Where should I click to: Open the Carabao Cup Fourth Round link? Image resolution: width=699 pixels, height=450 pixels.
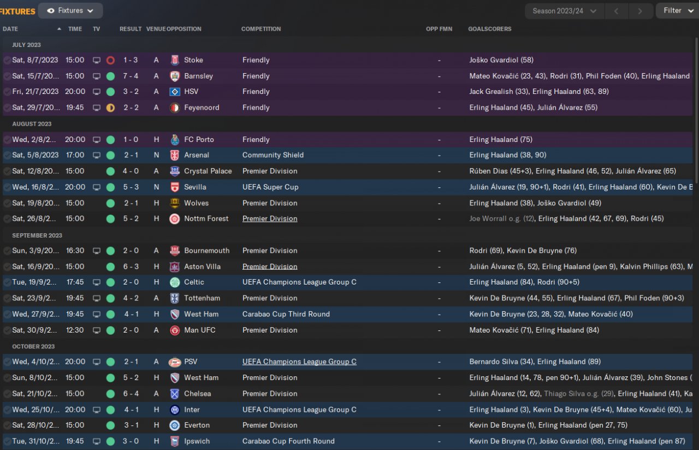(288, 441)
